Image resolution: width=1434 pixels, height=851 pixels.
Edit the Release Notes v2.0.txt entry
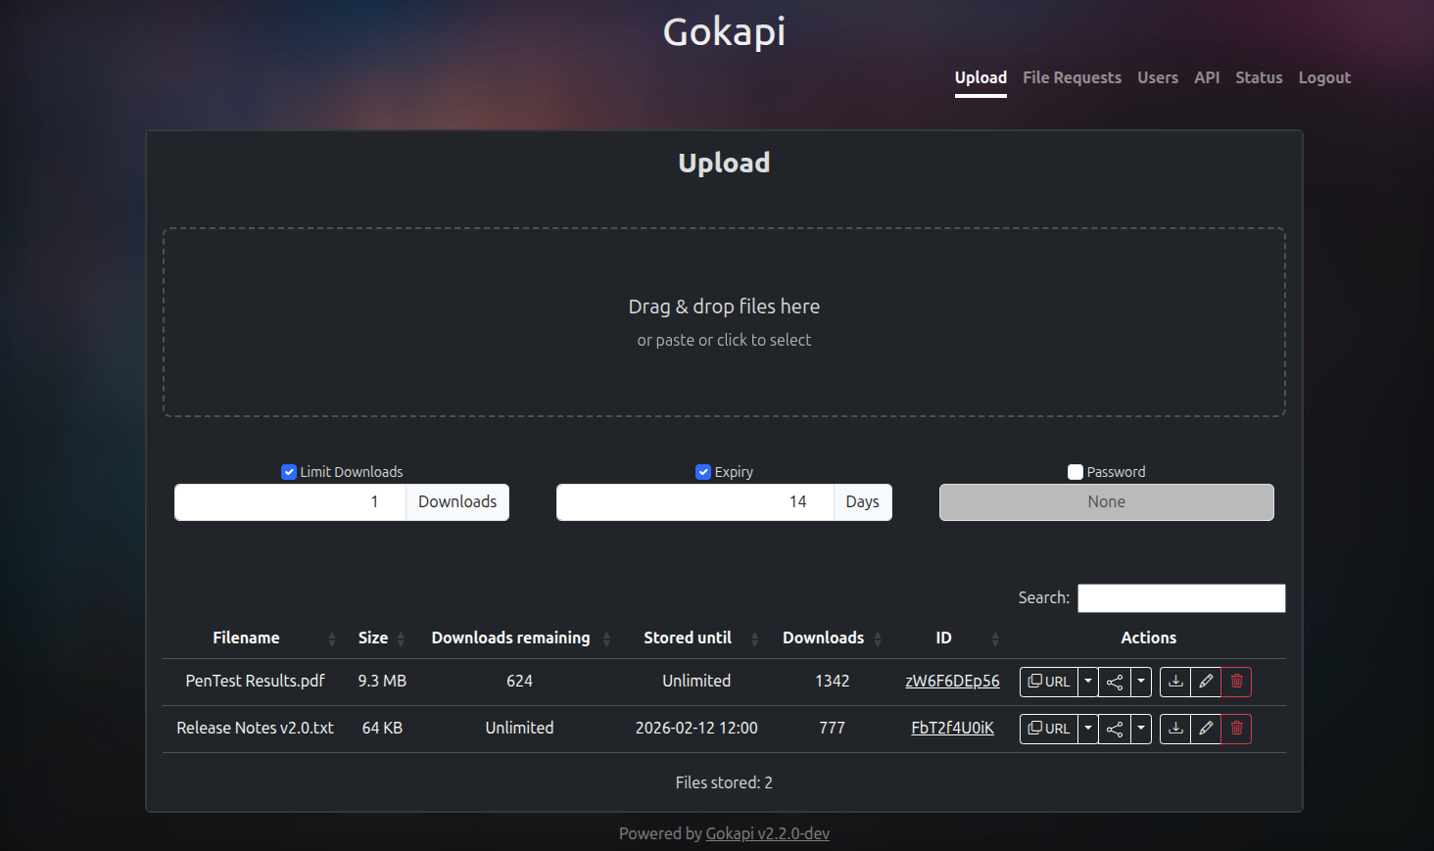tap(1206, 729)
